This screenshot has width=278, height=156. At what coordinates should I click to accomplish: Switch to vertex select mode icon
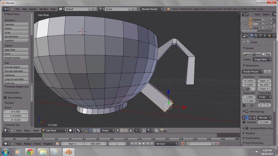click(118, 131)
